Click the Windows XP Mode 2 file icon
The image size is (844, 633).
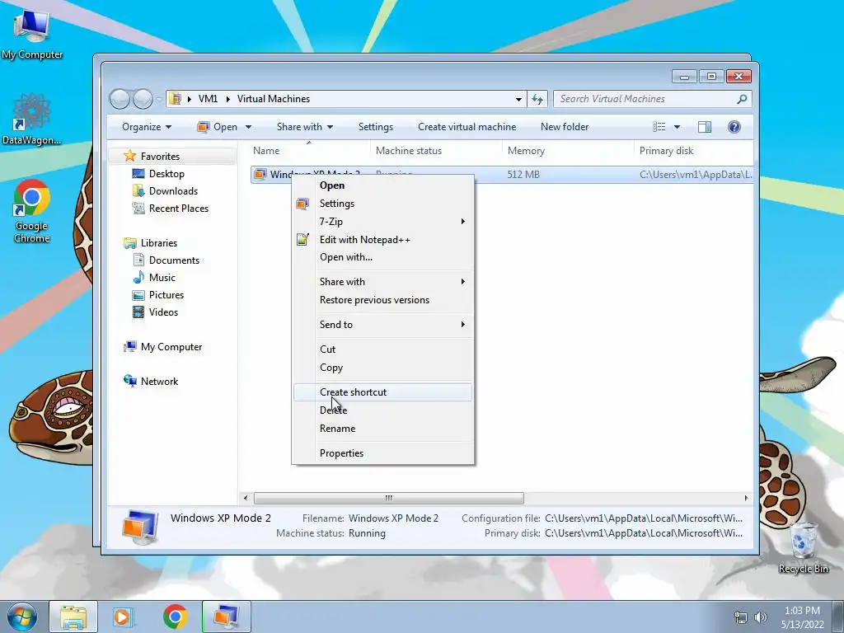[x=260, y=175]
